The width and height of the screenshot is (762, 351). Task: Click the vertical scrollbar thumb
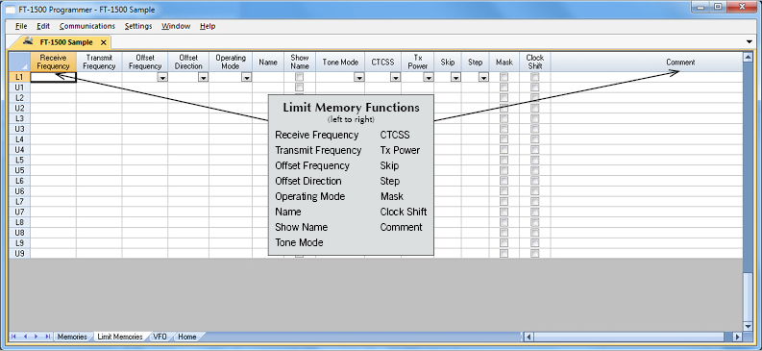point(748,296)
